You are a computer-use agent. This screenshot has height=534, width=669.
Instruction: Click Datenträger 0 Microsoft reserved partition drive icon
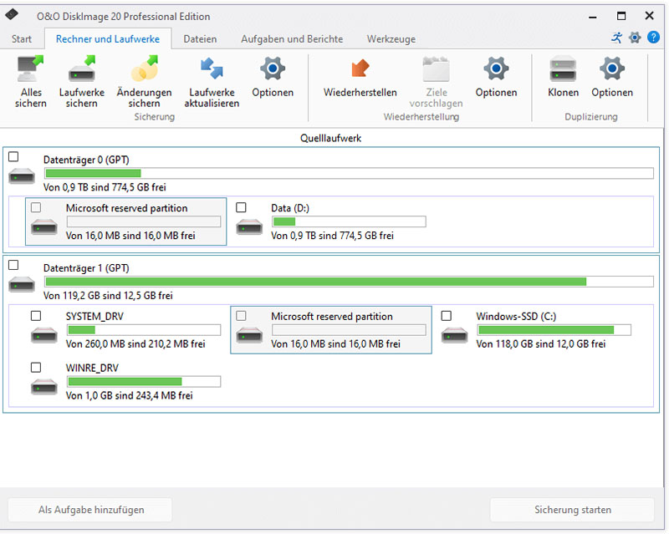coord(44,226)
